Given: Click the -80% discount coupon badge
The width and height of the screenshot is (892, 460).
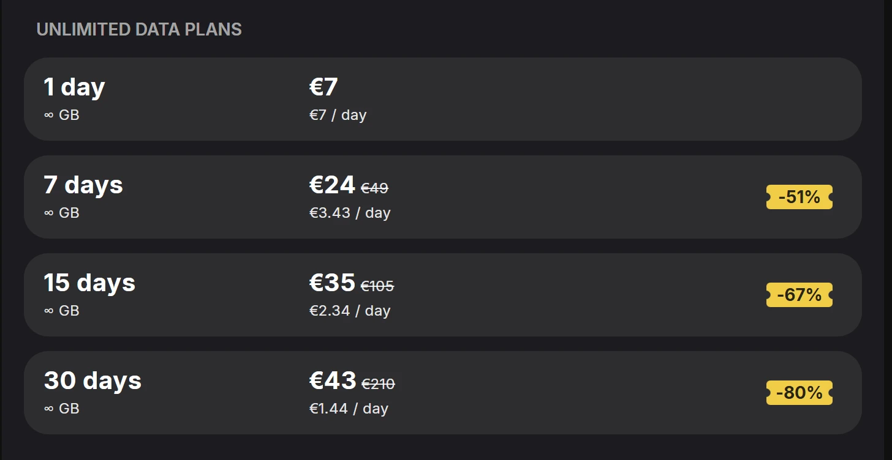Looking at the screenshot, I should pos(799,393).
